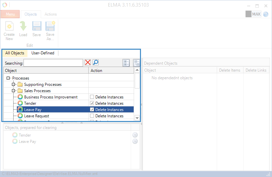The width and height of the screenshot is (272, 177).
Task: Switch to the User-Defined tab
Action: [43, 53]
